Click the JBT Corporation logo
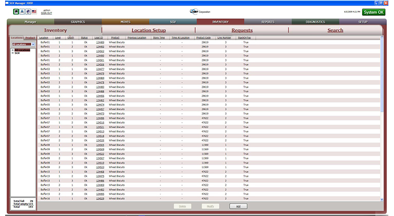The image size is (394, 216). pos(197,11)
